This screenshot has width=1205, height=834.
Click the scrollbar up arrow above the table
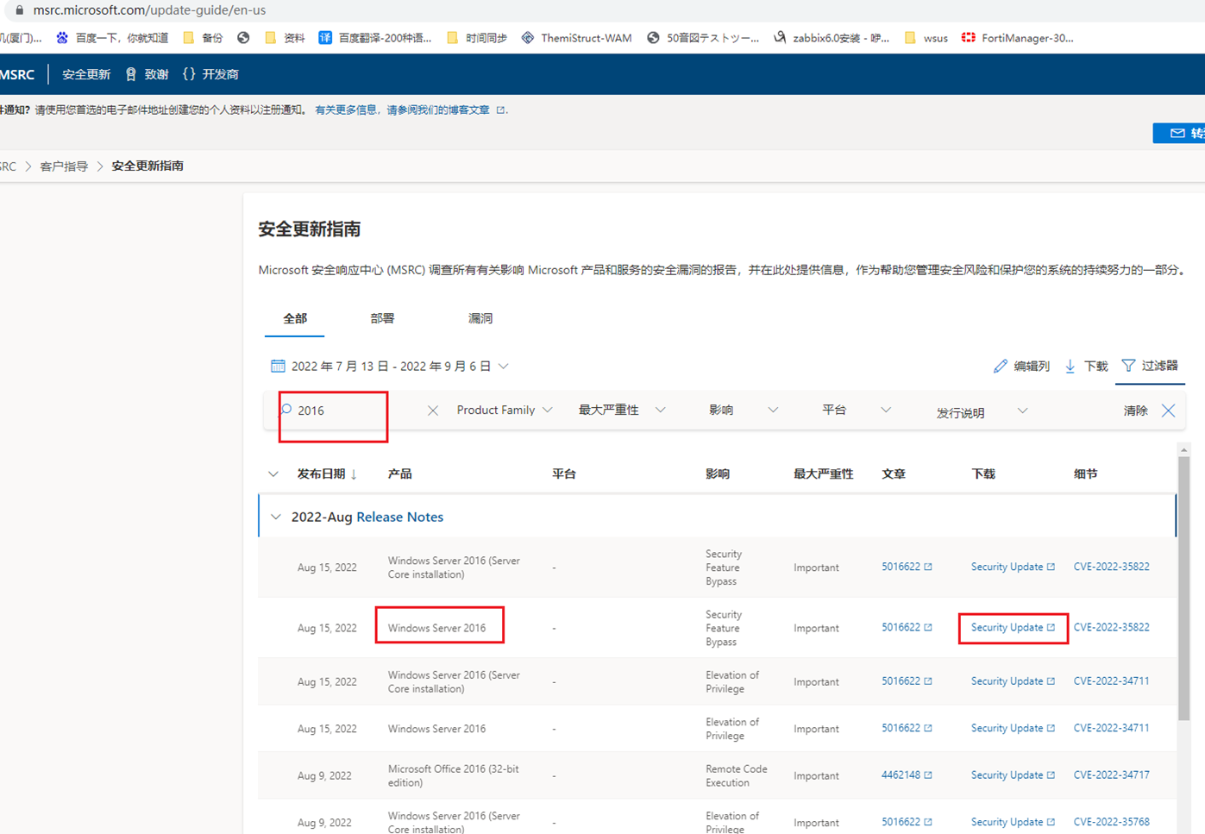(1183, 450)
